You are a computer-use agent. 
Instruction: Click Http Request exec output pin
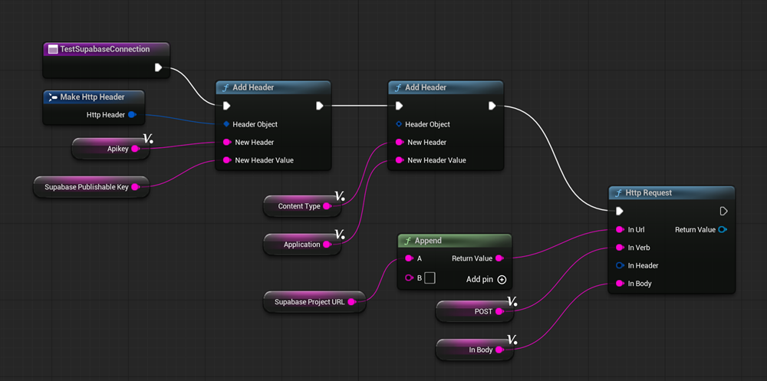pyautogui.click(x=724, y=211)
